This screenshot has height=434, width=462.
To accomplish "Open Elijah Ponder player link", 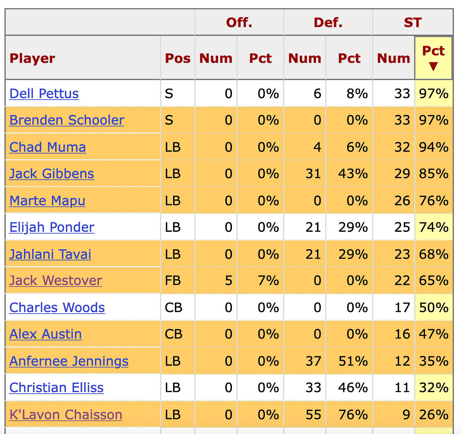I will [x=52, y=227].
